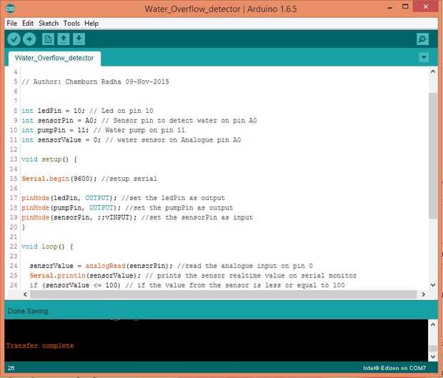Viewport: 443px width, 378px height.
Task: Close the Arduino window
Action: (426, 6)
